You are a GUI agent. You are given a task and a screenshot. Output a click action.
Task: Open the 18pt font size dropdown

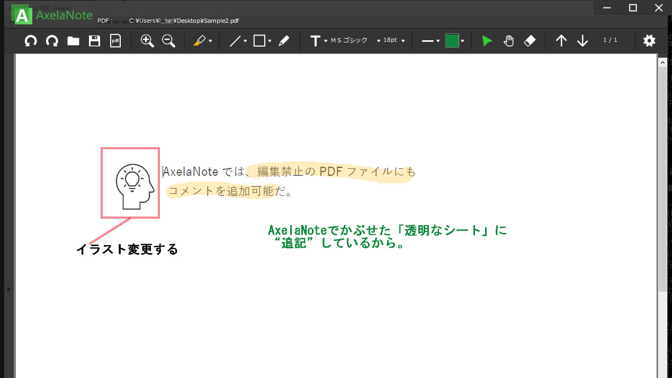coord(402,41)
